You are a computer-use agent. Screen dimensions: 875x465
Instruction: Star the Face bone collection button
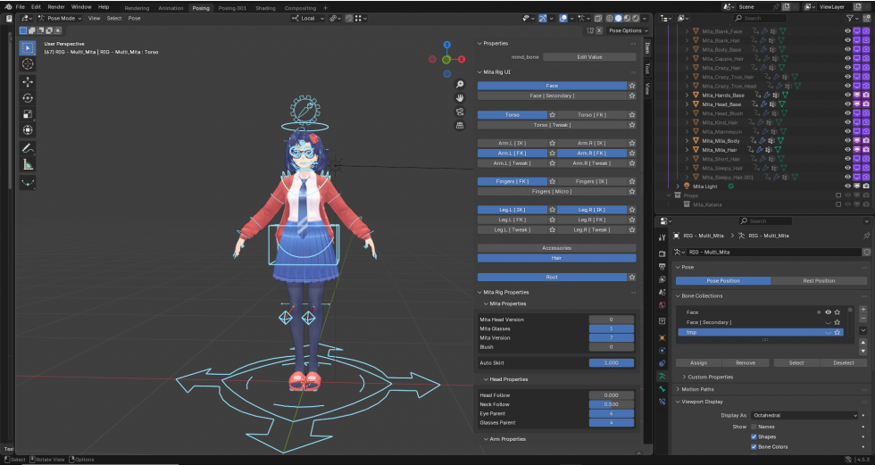[x=632, y=86]
